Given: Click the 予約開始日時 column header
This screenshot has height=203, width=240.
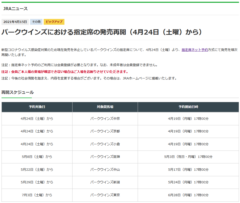Looking at the screenshot, I should pyautogui.click(x=188, y=107).
